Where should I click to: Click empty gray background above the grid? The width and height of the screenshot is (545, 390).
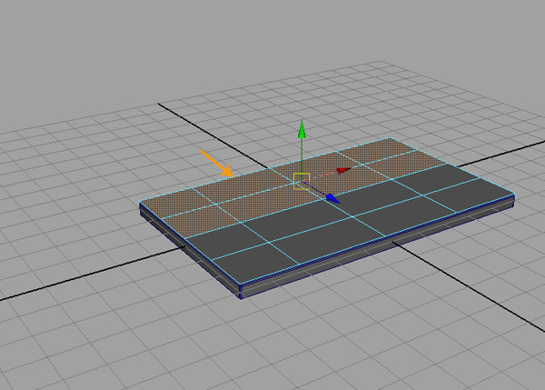click(272, 36)
